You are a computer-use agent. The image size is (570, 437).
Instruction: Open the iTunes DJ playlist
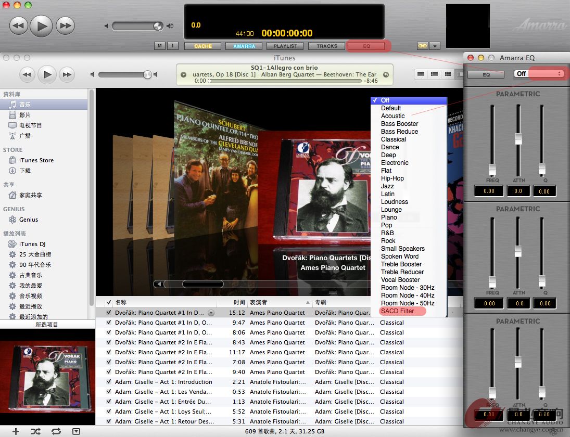44,244
